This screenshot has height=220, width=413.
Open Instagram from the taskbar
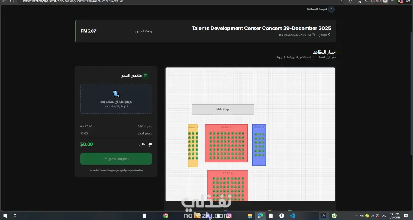229,216
